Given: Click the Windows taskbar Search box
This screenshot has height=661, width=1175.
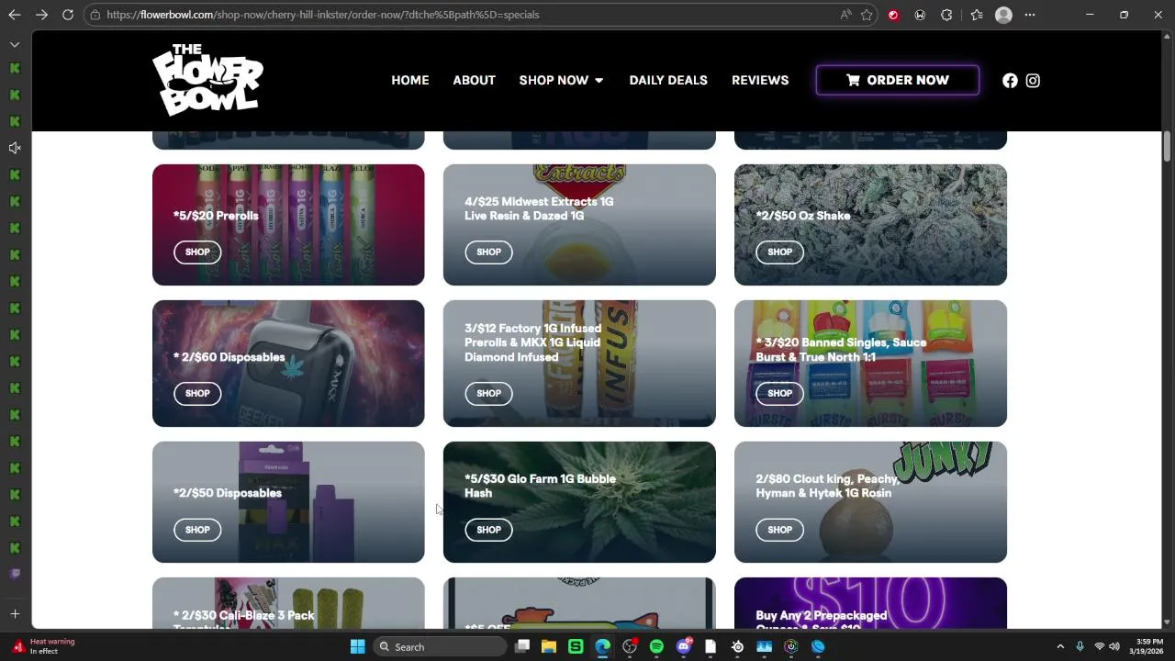Looking at the screenshot, I should tap(441, 646).
